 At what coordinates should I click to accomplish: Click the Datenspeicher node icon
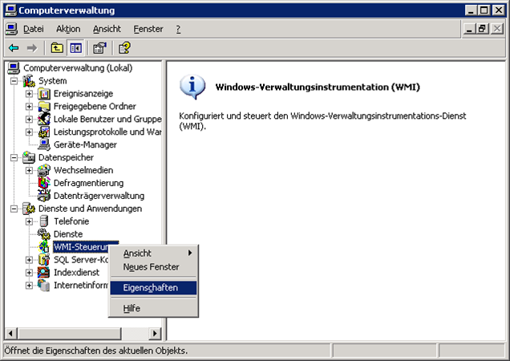point(29,157)
